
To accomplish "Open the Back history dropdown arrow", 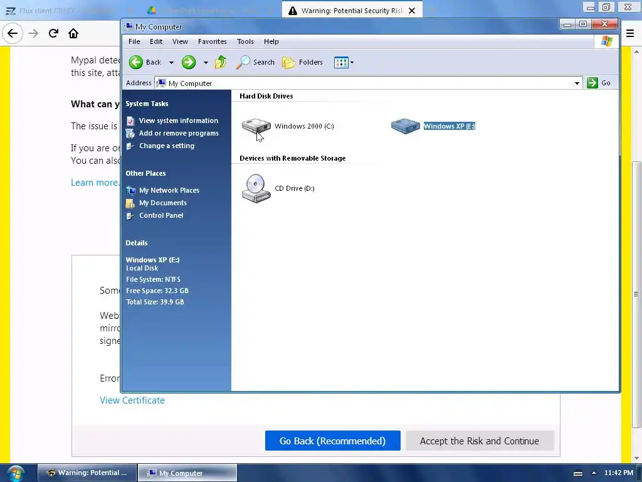I will click(x=172, y=63).
